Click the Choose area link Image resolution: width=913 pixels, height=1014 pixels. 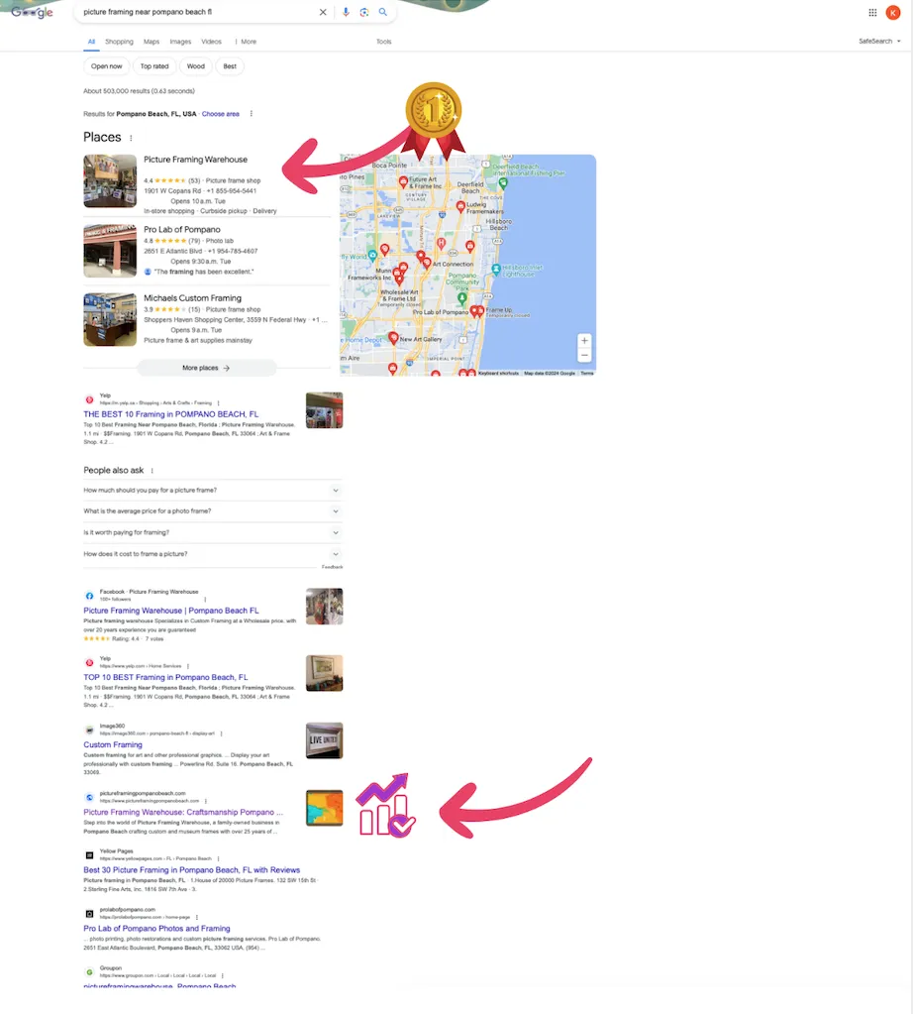click(x=221, y=114)
